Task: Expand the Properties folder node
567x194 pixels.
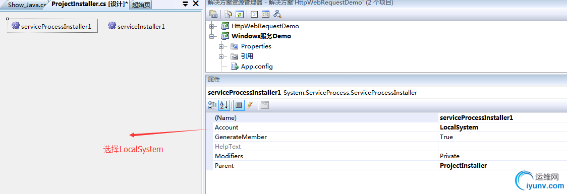Action: 221,46
